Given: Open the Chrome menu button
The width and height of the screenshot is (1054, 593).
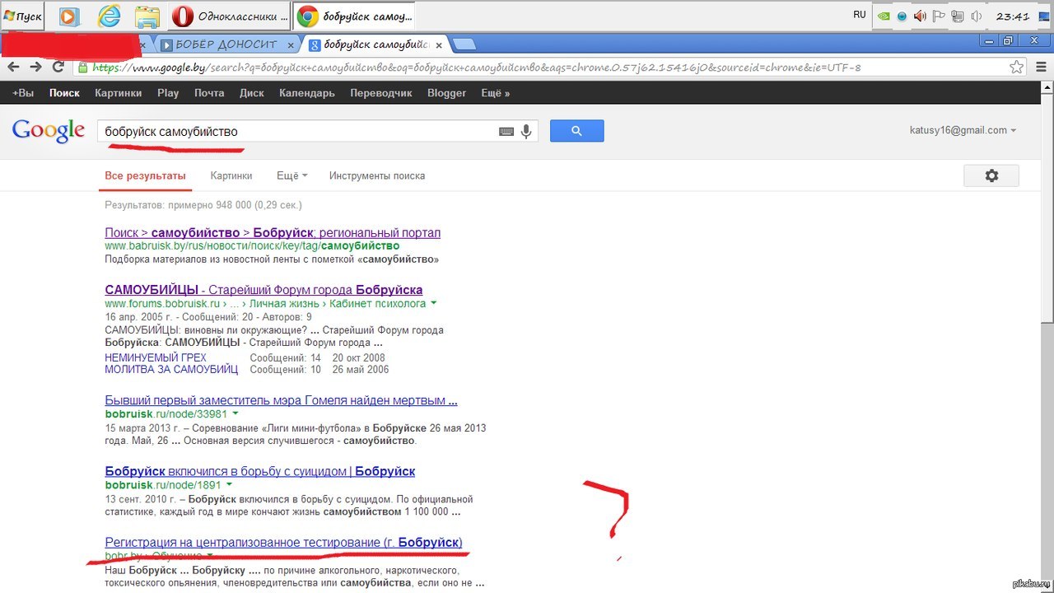Looking at the screenshot, I should point(1042,68).
